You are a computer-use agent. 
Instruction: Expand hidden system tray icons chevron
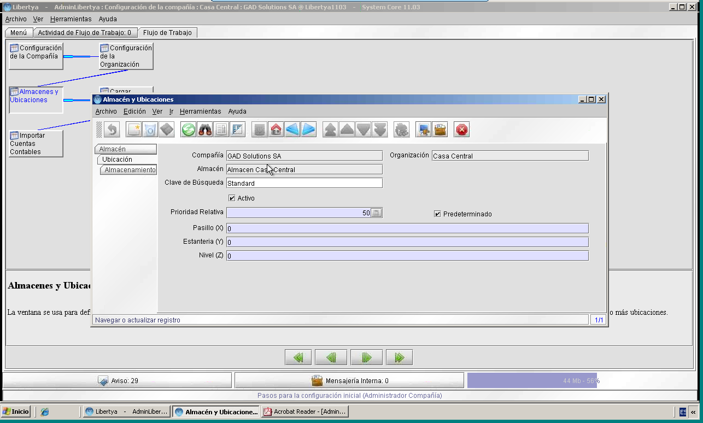click(694, 412)
